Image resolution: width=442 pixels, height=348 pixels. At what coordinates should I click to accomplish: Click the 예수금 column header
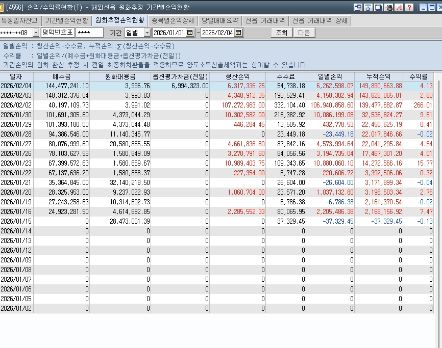61,76
